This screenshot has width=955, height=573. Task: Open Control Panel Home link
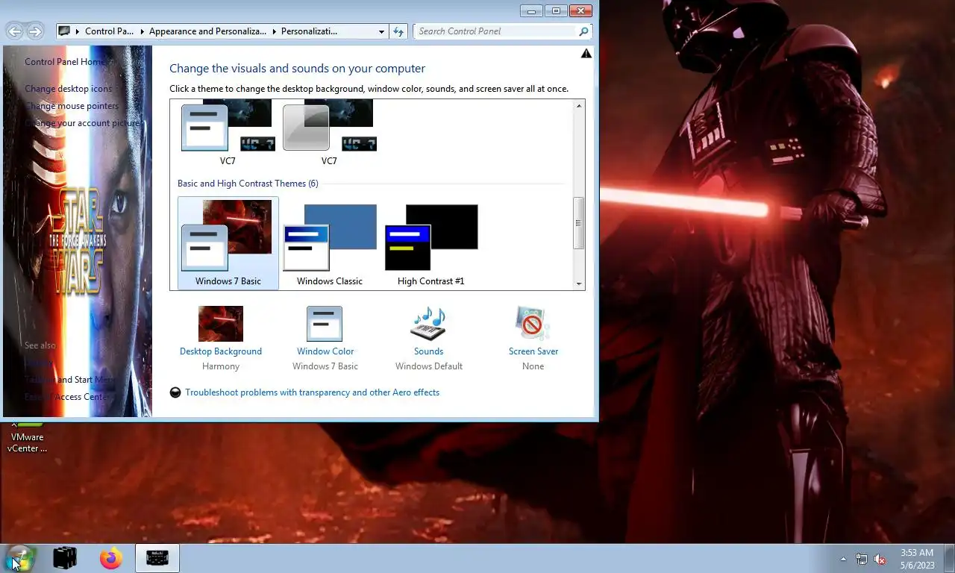(x=65, y=62)
